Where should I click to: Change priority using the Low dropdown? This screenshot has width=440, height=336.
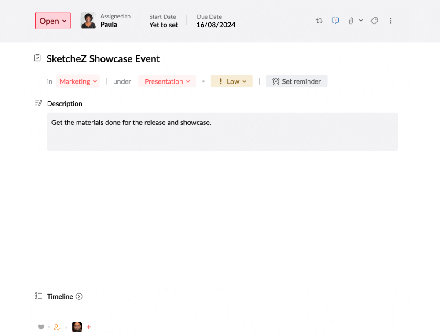[231, 81]
